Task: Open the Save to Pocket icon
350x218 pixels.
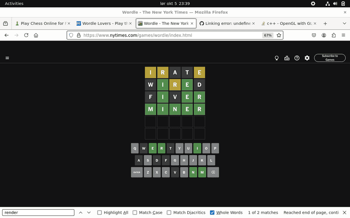Action: pos(314,35)
